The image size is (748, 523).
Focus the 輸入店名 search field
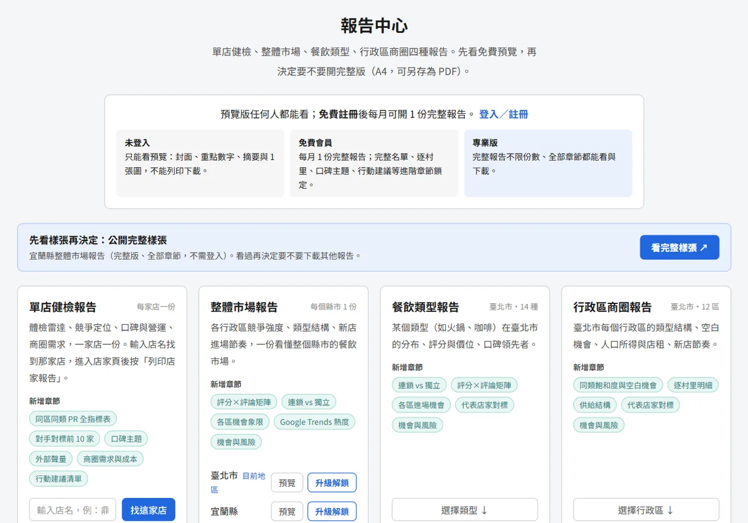pos(73,510)
